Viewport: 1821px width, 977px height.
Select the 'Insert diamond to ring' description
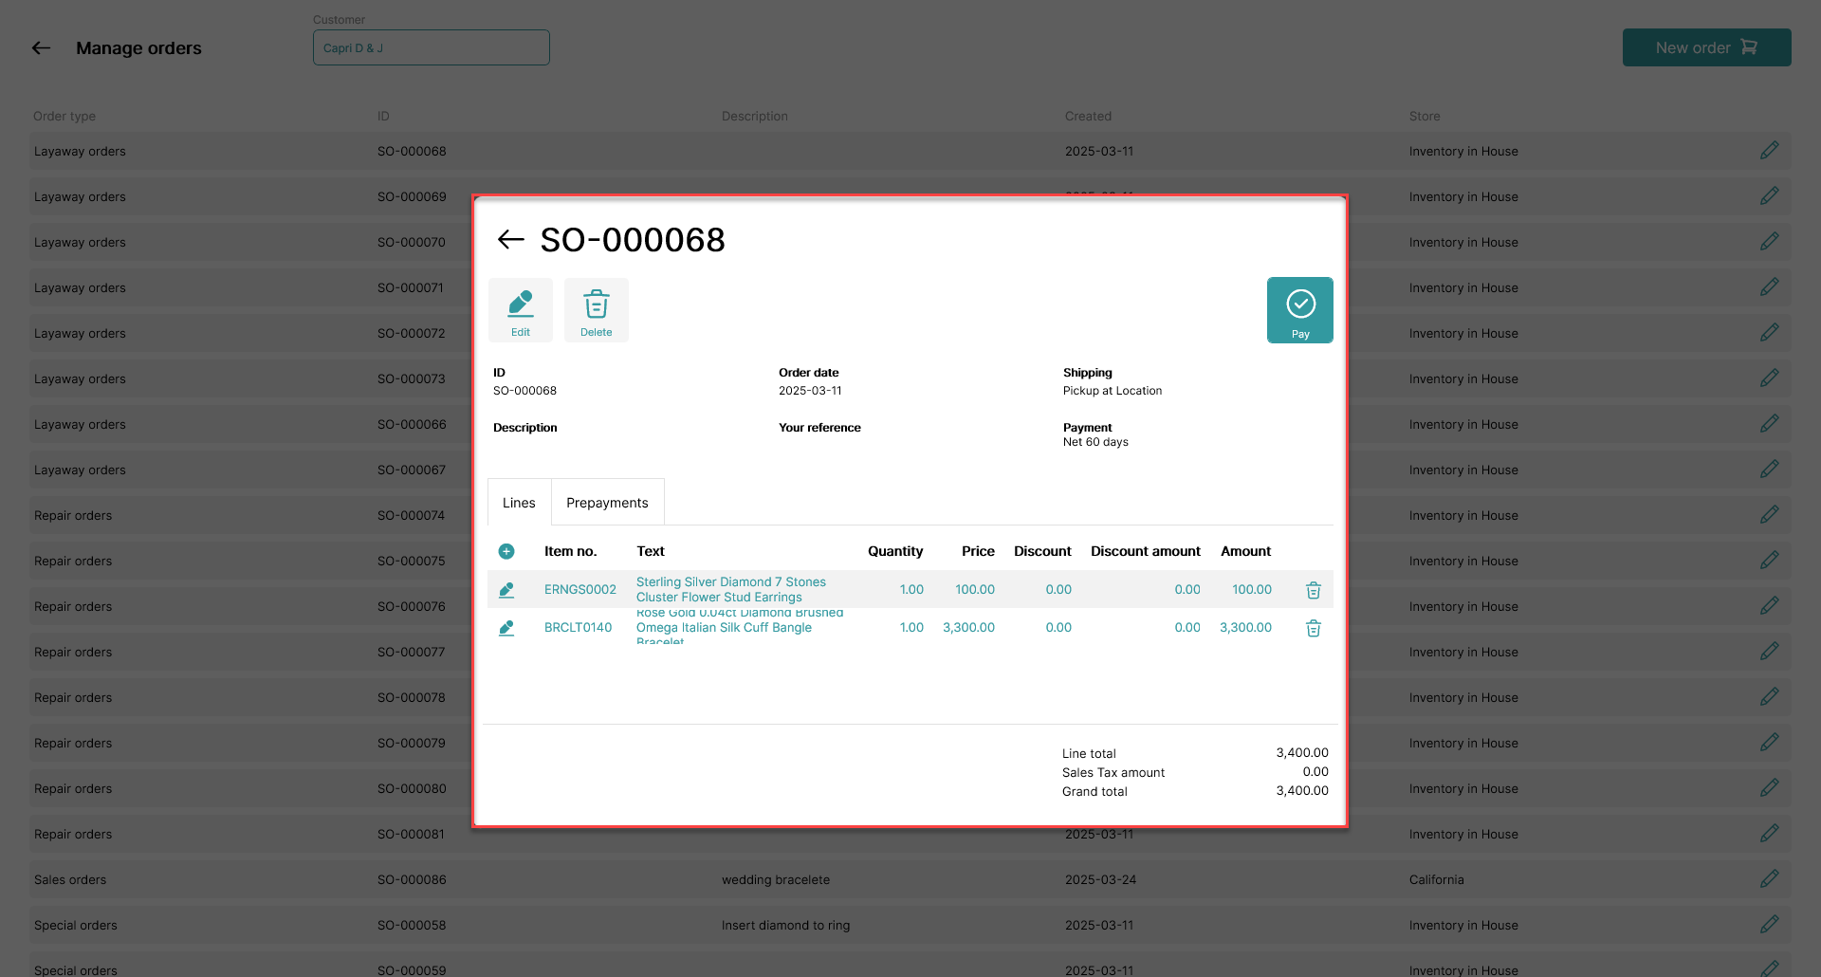[x=785, y=926]
